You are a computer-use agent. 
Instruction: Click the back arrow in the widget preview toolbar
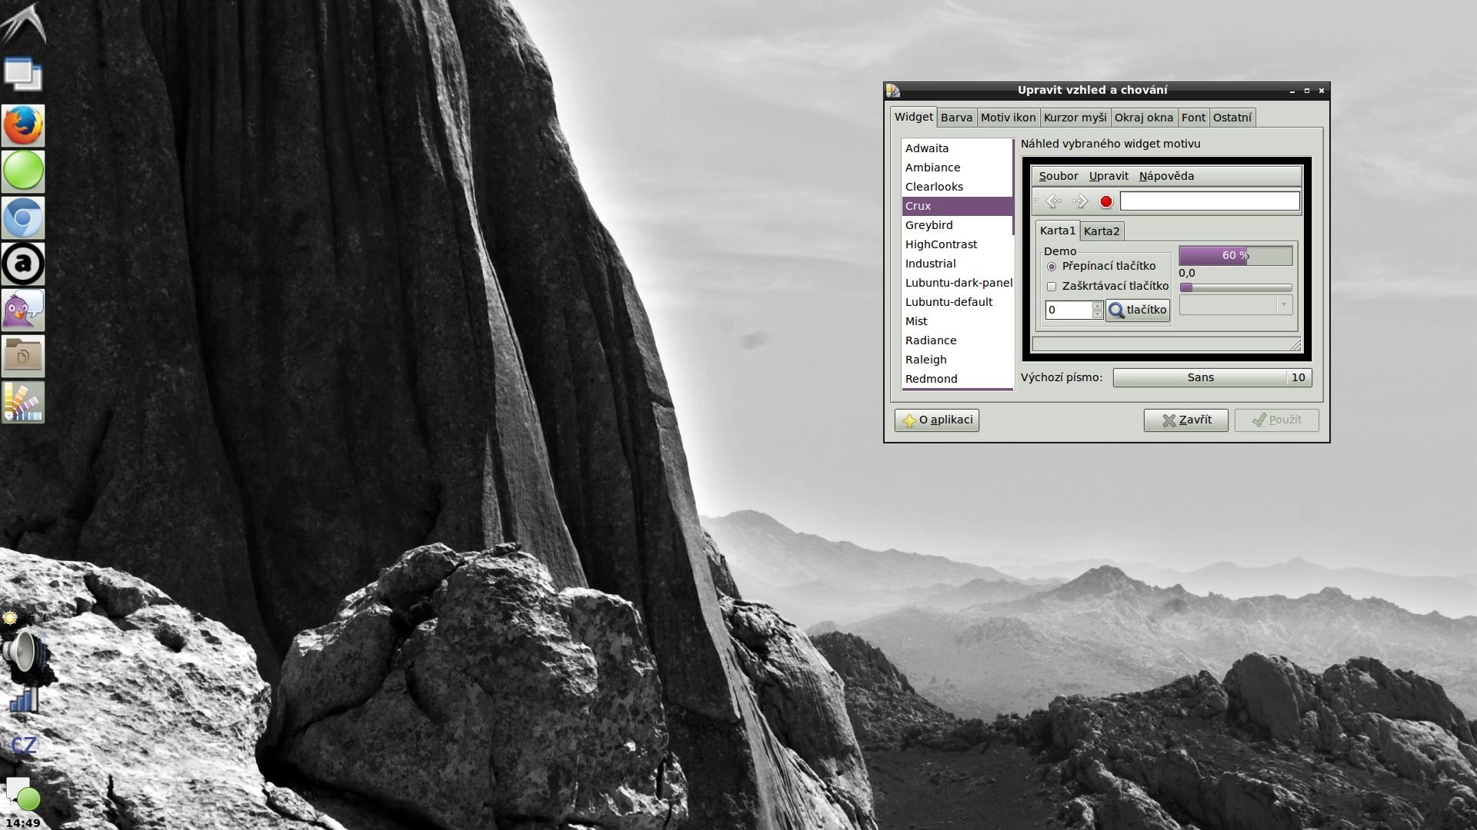pyautogui.click(x=1055, y=201)
